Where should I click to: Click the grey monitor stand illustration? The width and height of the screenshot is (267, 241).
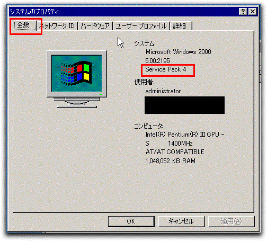pyautogui.click(x=77, y=102)
